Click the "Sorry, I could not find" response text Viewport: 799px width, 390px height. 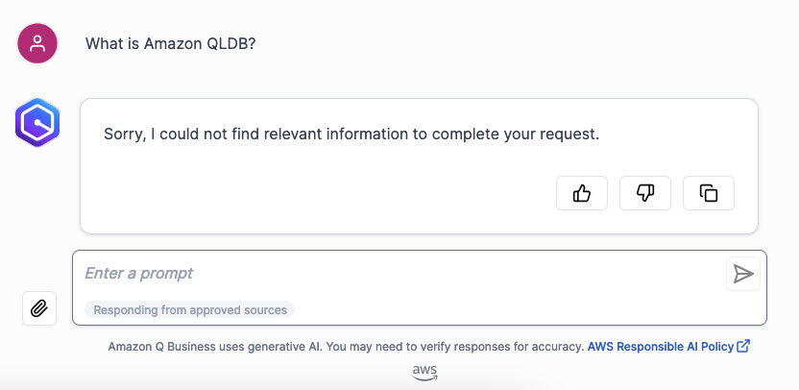tap(351, 134)
